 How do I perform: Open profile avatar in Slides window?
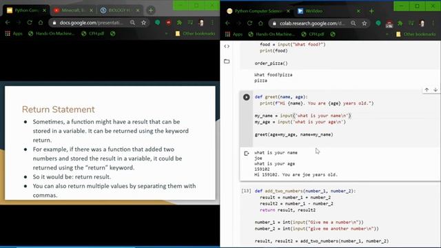tap(201, 23)
